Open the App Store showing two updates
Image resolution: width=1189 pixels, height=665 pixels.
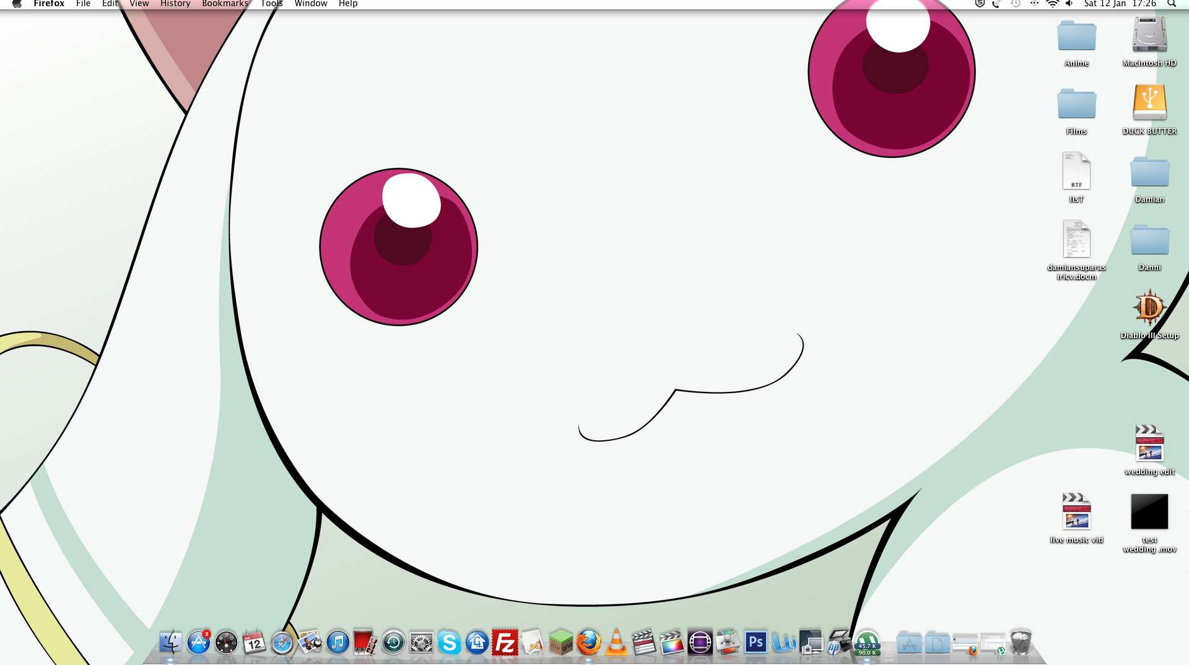198,643
